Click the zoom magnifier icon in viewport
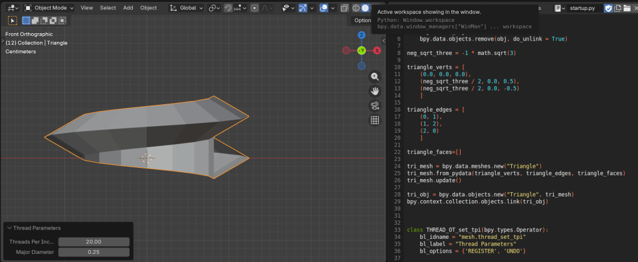The width and height of the screenshot is (638, 262). point(375,77)
